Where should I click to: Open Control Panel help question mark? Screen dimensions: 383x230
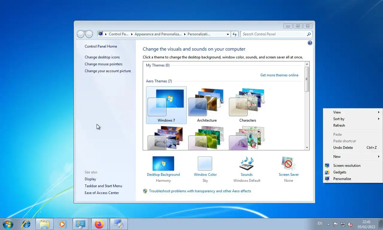(x=310, y=43)
